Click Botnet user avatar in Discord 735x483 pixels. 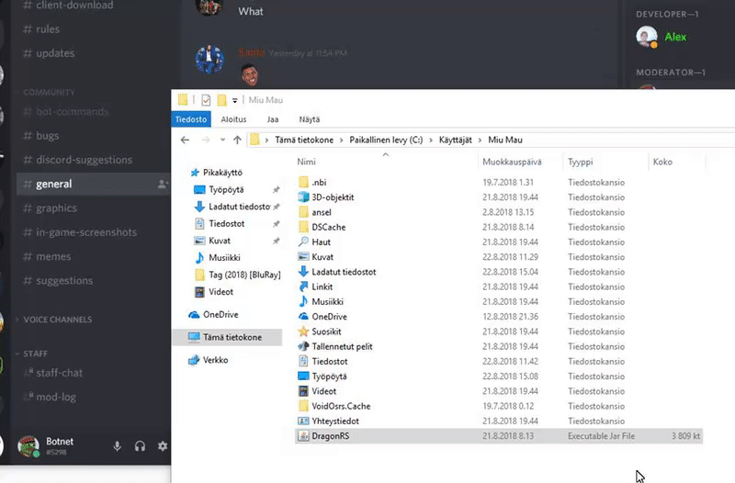pos(28,446)
